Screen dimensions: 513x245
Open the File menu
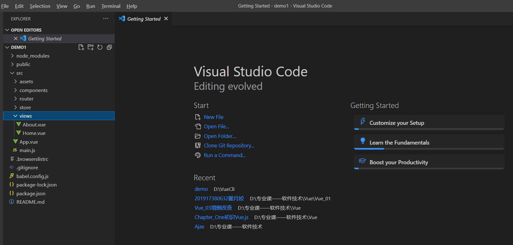(5, 6)
